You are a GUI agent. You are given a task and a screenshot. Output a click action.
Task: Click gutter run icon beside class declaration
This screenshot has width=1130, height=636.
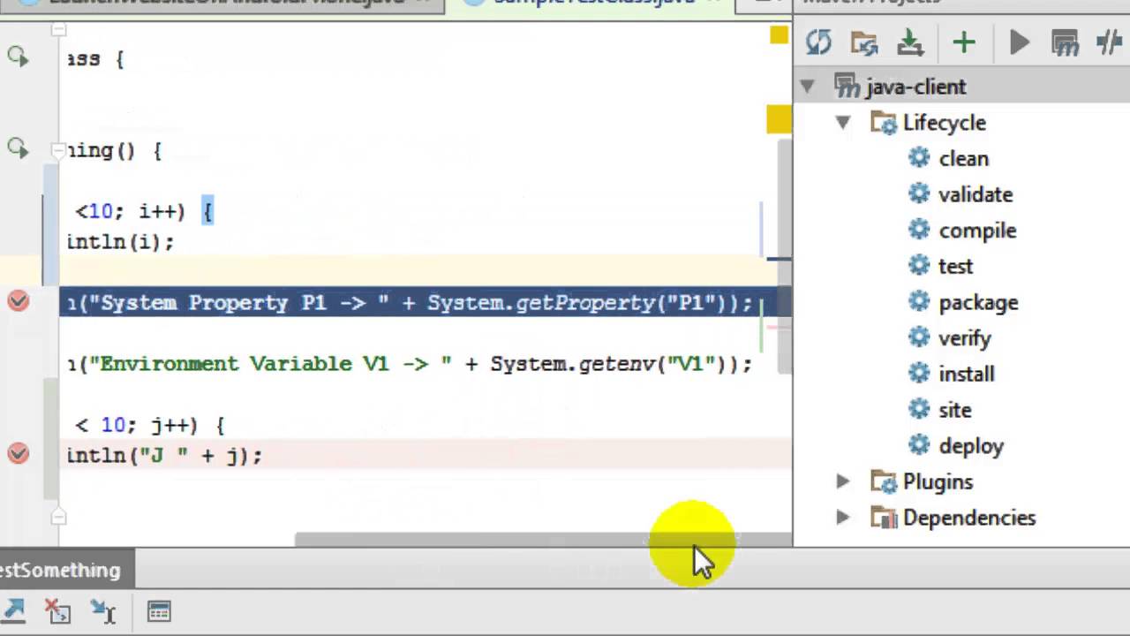(x=18, y=57)
